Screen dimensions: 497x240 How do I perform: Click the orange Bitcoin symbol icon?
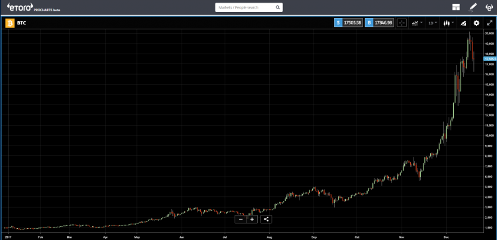click(x=10, y=23)
